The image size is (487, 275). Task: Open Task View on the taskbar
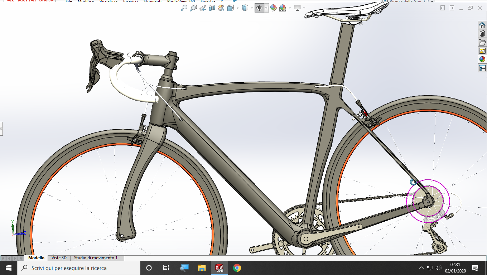(x=166, y=268)
